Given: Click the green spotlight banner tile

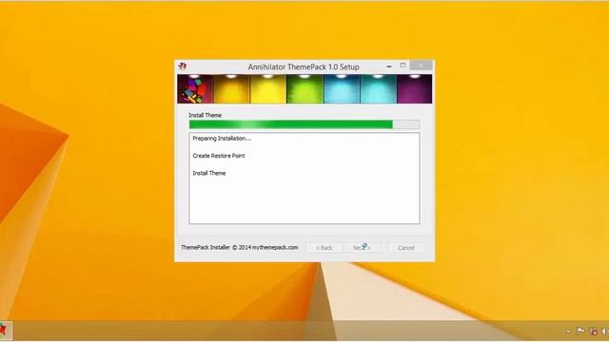Looking at the screenshot, I should tap(304, 89).
